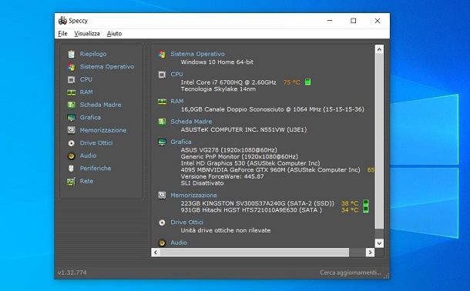
Task: Open Audio section in the sidebar
Action: point(88,156)
